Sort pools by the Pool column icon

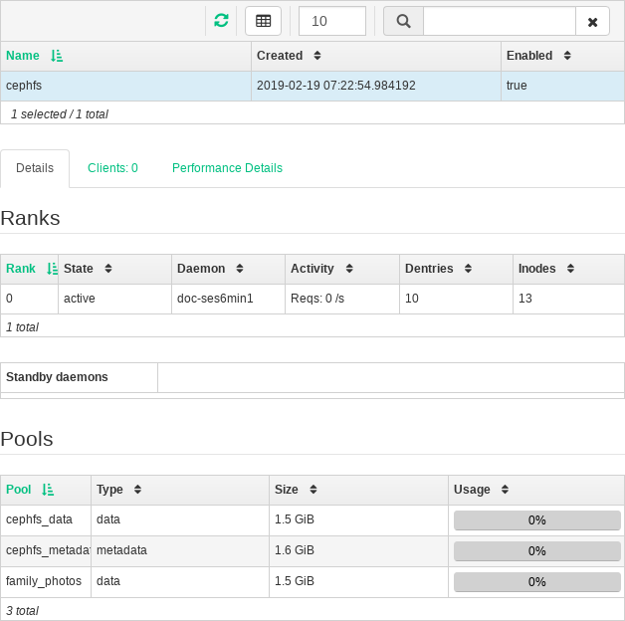(49, 490)
